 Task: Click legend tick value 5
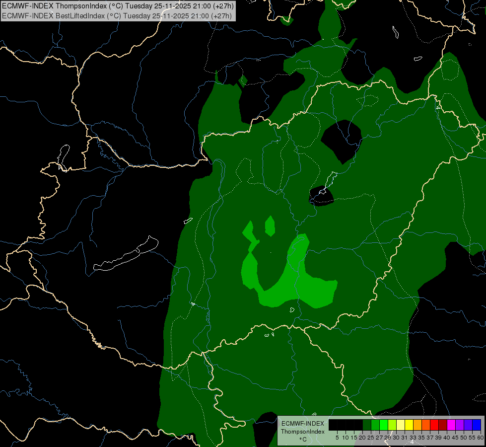[x=337, y=438]
